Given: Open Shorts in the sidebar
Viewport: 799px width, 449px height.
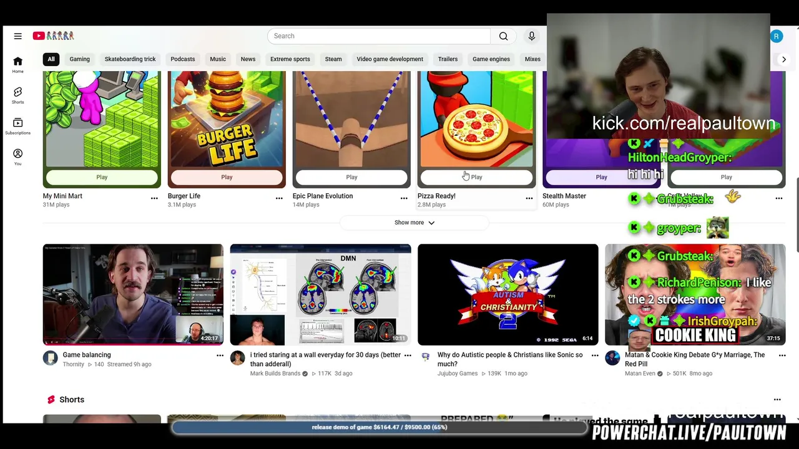Looking at the screenshot, I should point(17,95).
